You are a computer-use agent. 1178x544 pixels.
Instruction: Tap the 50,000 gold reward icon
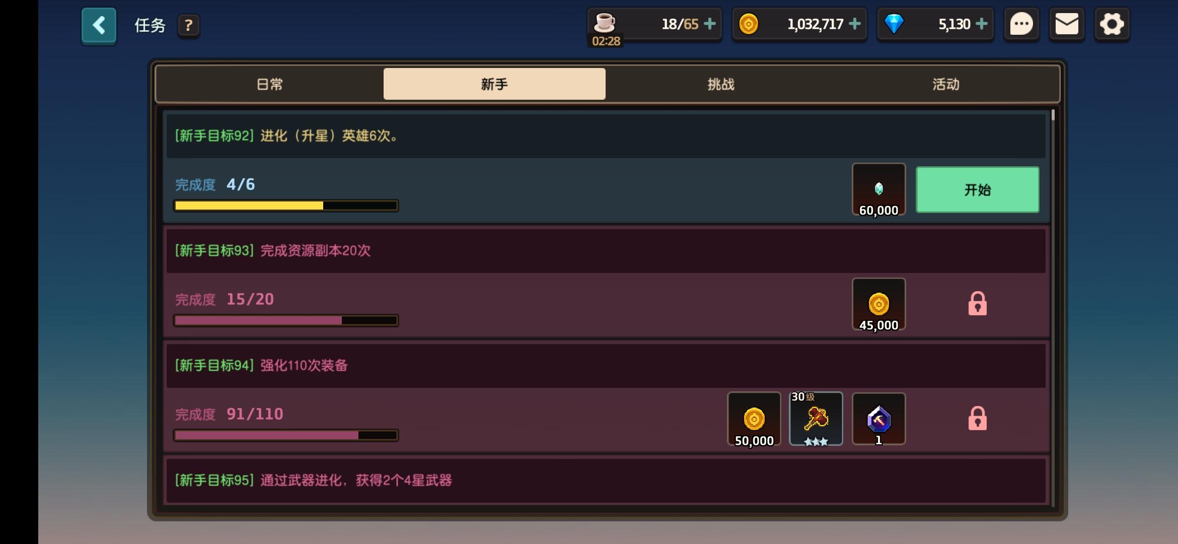[x=754, y=419]
